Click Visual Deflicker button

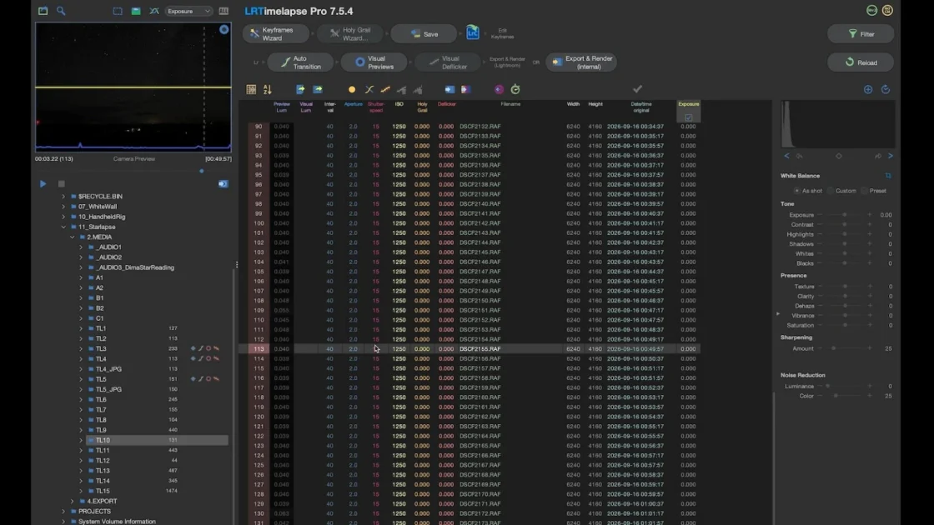pyautogui.click(x=448, y=62)
